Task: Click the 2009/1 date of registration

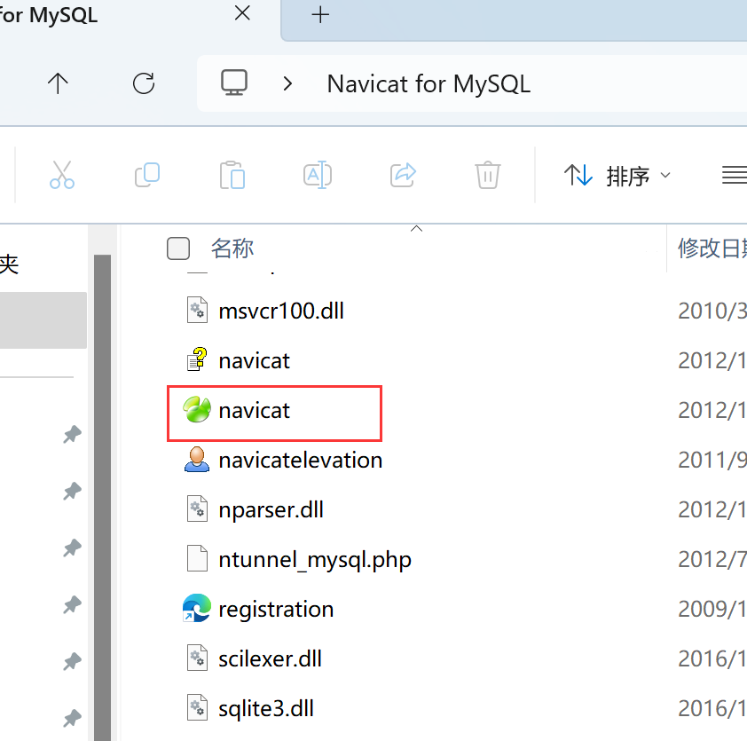Action: tap(712, 610)
